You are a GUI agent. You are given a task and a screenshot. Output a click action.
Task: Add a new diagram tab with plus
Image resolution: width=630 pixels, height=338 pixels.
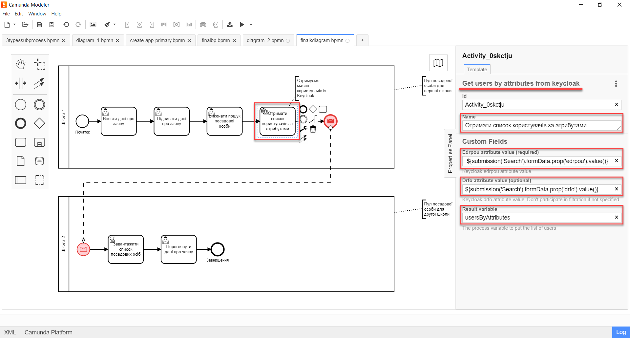click(362, 40)
